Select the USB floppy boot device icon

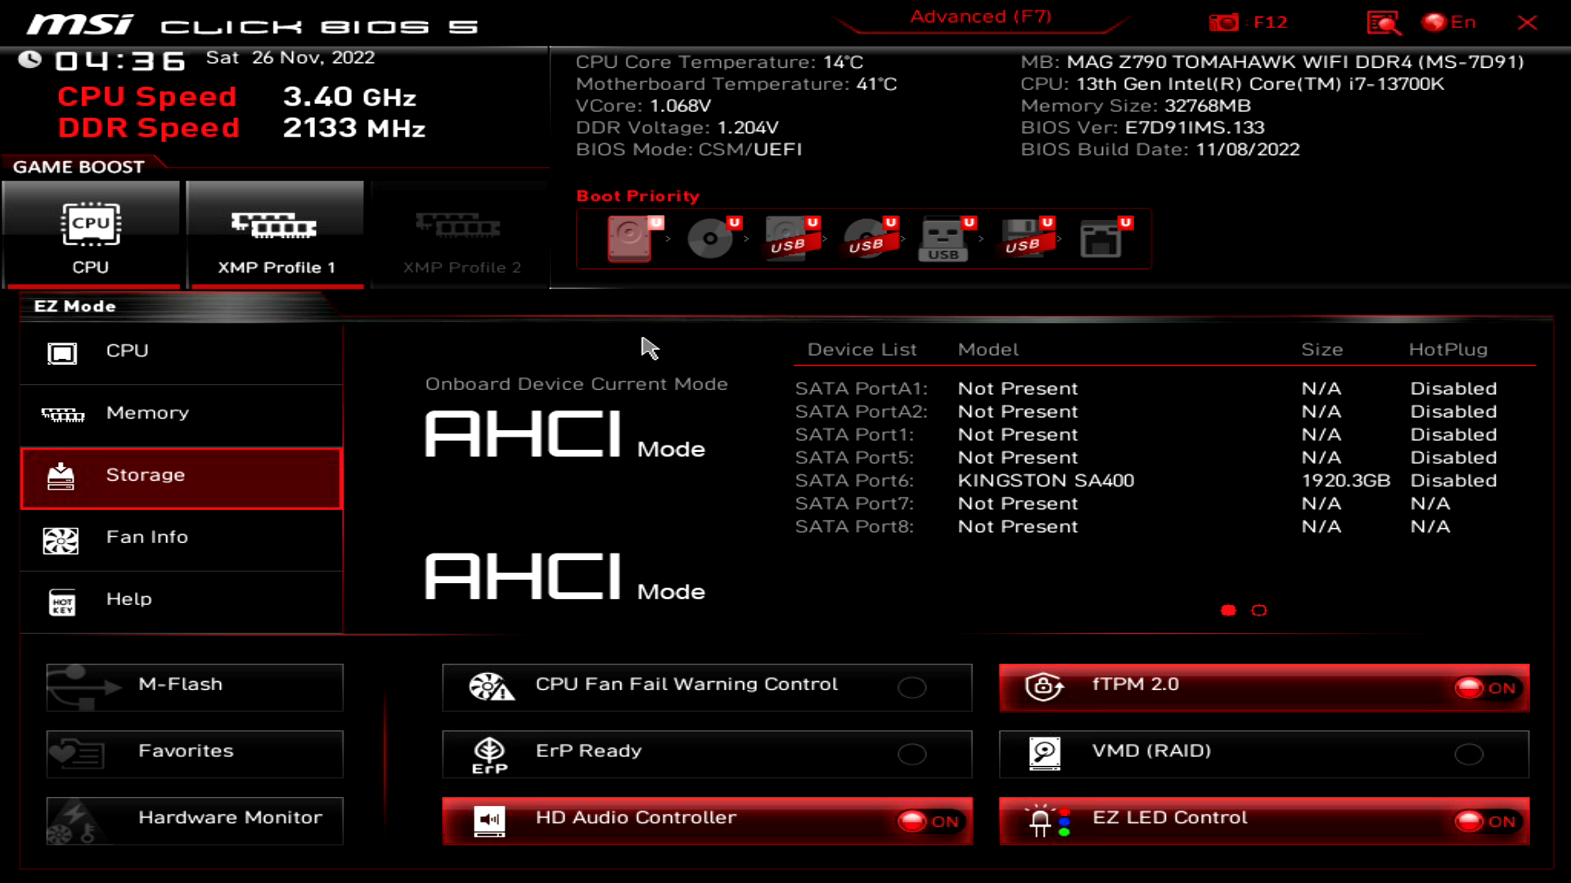[x=1024, y=238]
